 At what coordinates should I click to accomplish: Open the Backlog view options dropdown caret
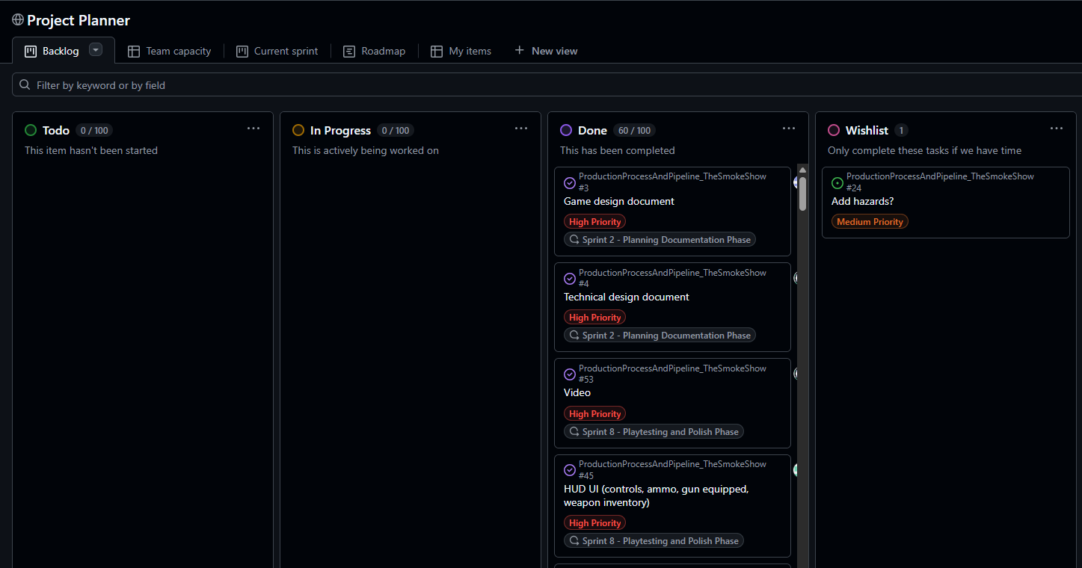(x=95, y=49)
